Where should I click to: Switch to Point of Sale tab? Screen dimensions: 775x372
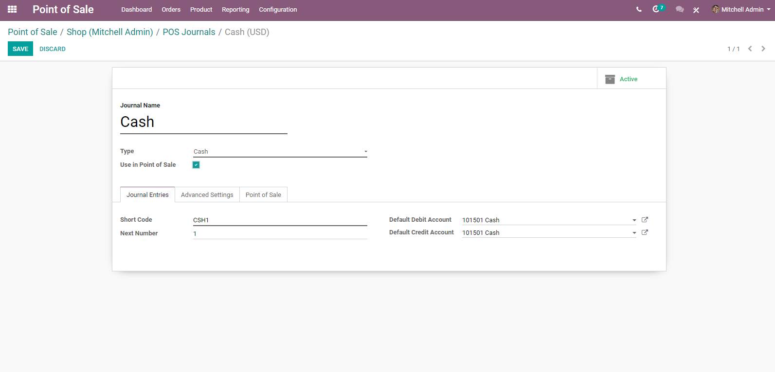click(x=263, y=195)
